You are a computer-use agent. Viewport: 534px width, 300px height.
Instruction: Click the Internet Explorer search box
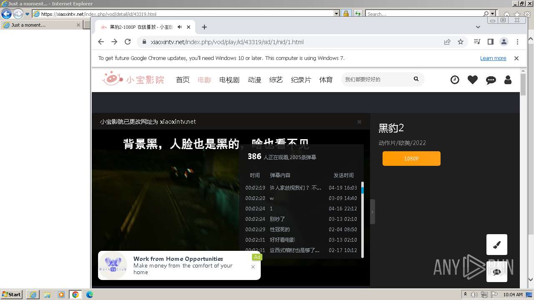(424, 14)
